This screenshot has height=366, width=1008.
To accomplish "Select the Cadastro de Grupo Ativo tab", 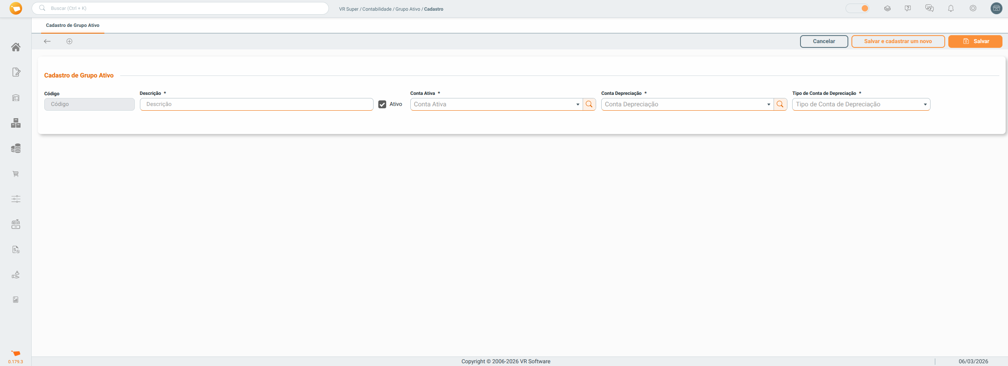I will pos(73,25).
